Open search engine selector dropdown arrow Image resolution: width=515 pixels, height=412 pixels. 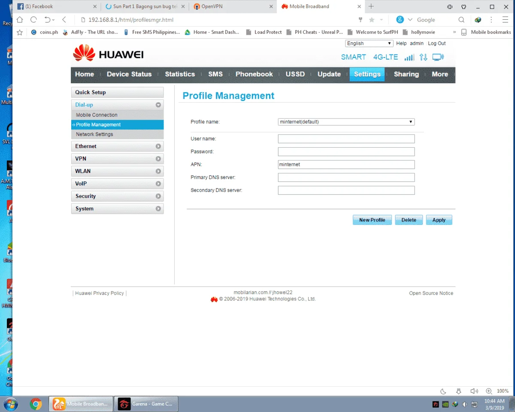(x=410, y=20)
